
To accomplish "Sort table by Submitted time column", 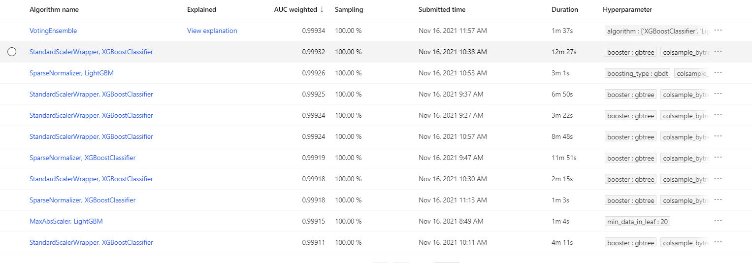I will pos(442,9).
